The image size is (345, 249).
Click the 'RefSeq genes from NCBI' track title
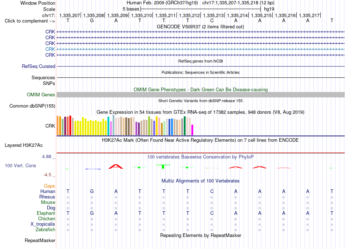click(201, 61)
